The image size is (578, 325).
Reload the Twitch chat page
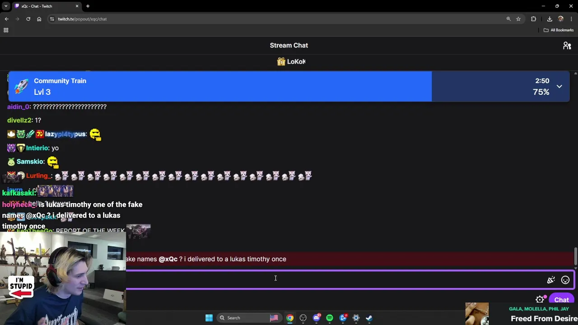(x=28, y=19)
